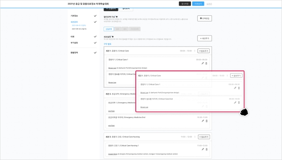This screenshot has height=160, width=282.
Task: Click the info icon beside 멀티트랙 구성
Action: coord(117,17)
